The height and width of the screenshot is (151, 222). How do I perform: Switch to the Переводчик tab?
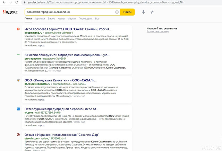tap(85, 18)
